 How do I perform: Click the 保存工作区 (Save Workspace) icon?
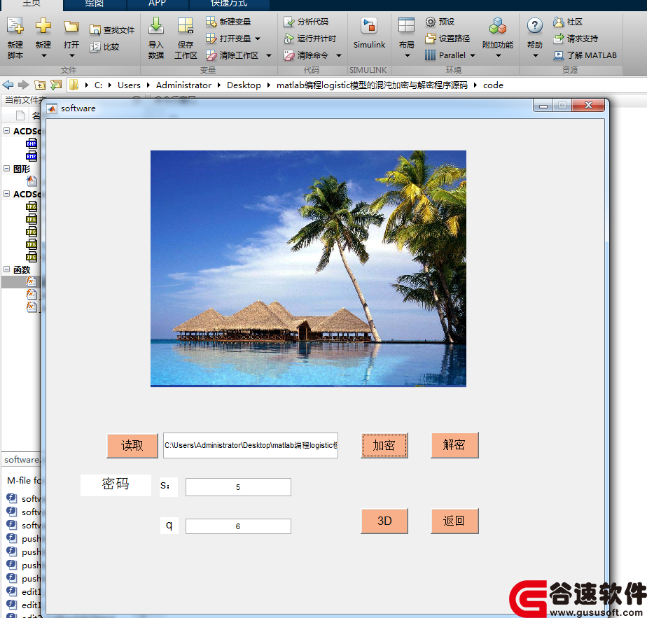(186, 26)
